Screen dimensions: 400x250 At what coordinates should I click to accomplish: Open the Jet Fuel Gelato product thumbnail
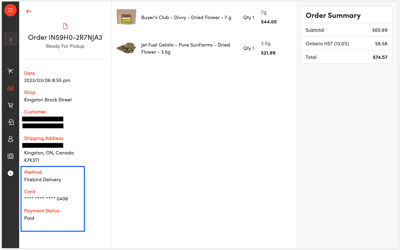[x=126, y=48]
